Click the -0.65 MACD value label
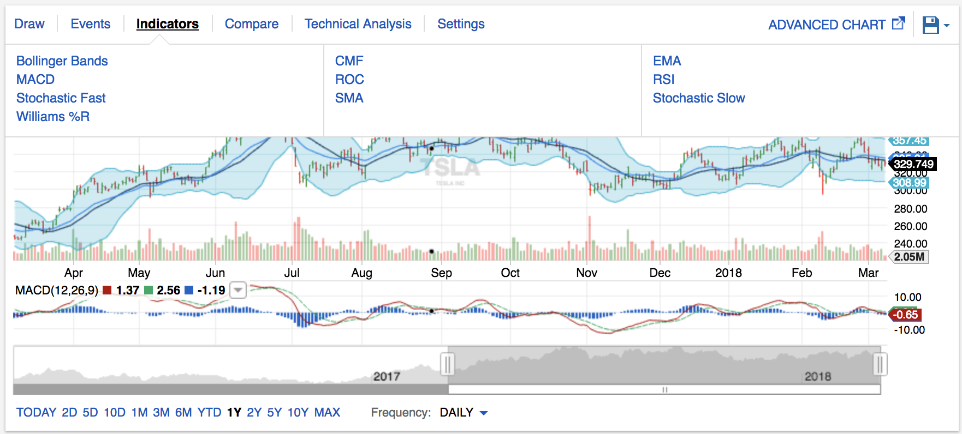Viewport: 962px width, 434px height. coord(905,315)
